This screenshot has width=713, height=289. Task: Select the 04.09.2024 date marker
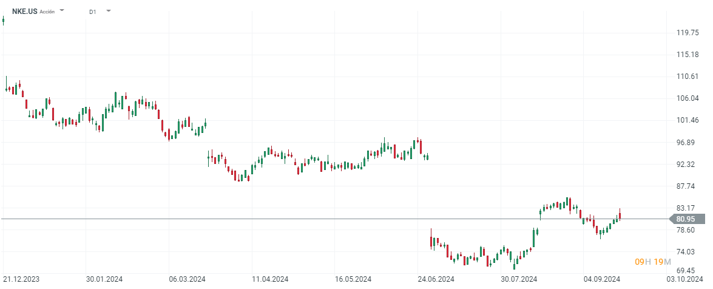(602, 279)
